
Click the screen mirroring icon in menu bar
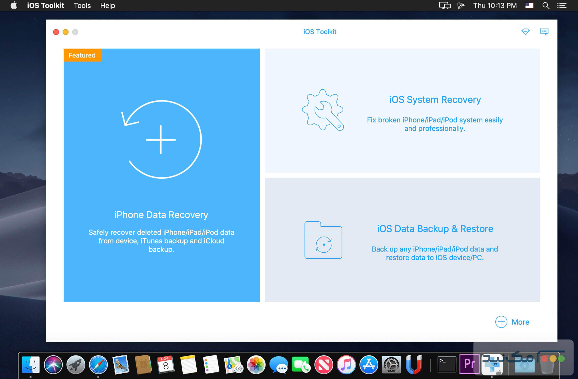point(445,5)
